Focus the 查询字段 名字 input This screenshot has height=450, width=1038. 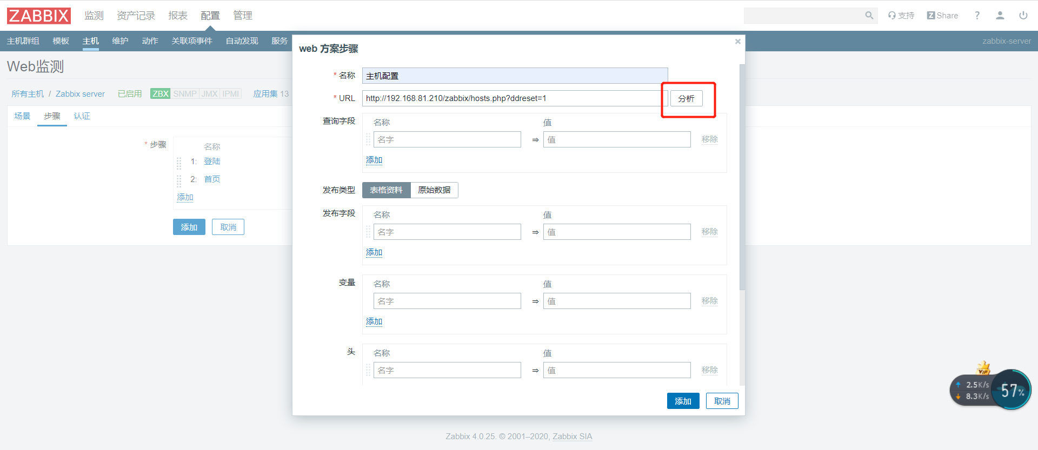coord(447,139)
